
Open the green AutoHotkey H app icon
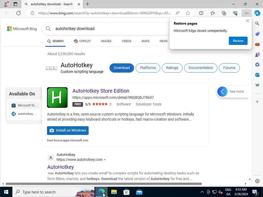(x=57, y=97)
